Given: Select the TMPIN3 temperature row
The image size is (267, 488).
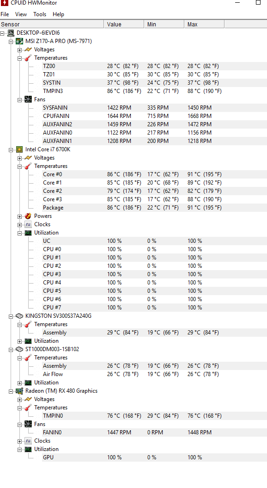Looking at the screenshot, I should (x=154, y=91).
